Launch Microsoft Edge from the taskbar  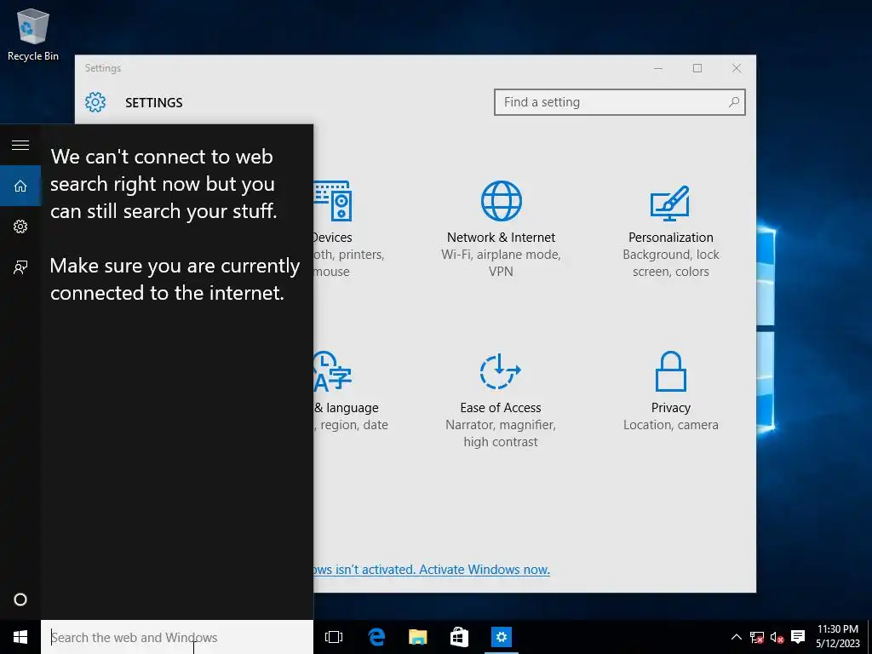pos(376,637)
